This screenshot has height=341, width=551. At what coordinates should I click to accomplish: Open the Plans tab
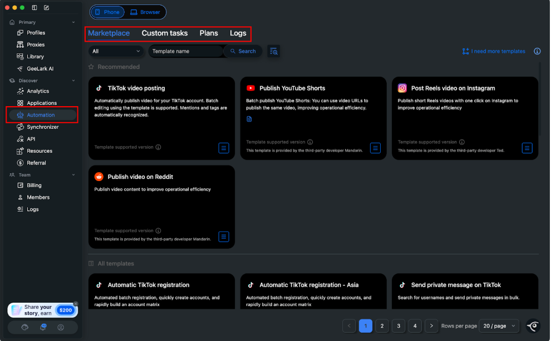(x=209, y=33)
